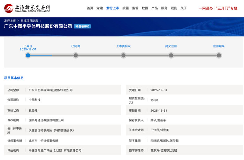Navigate to the 数据 menu
The width and height of the screenshot is (244, 160).
click(145, 8)
